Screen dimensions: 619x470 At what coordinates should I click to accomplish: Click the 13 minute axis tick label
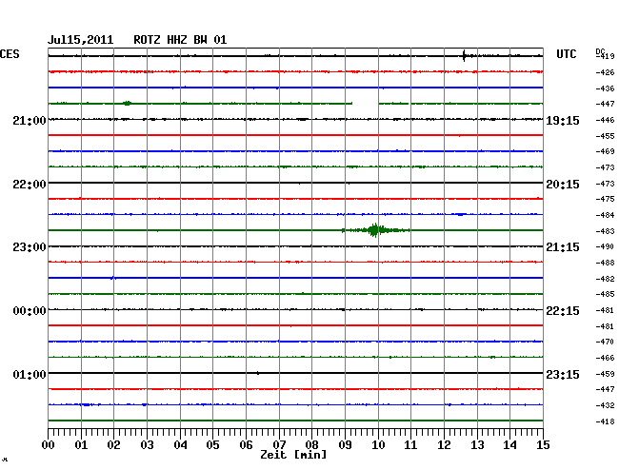click(477, 445)
